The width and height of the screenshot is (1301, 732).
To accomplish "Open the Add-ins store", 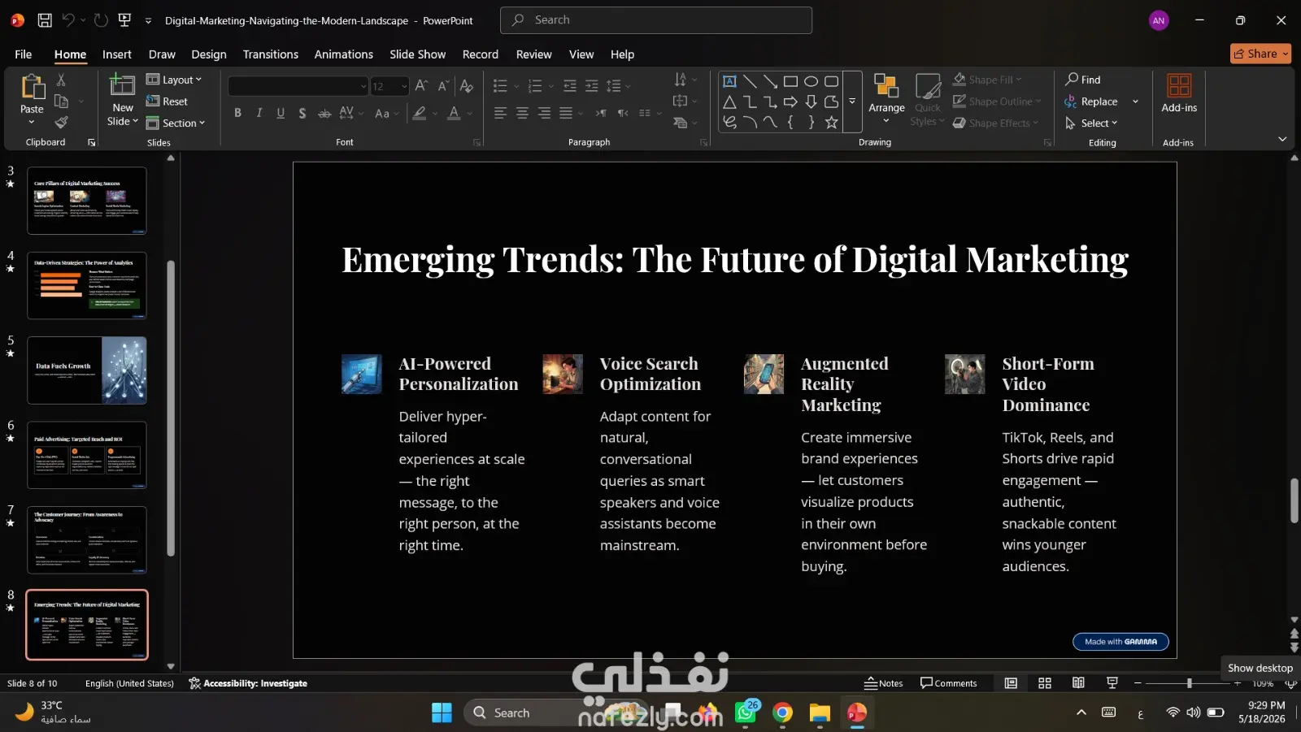I will click(x=1179, y=93).
